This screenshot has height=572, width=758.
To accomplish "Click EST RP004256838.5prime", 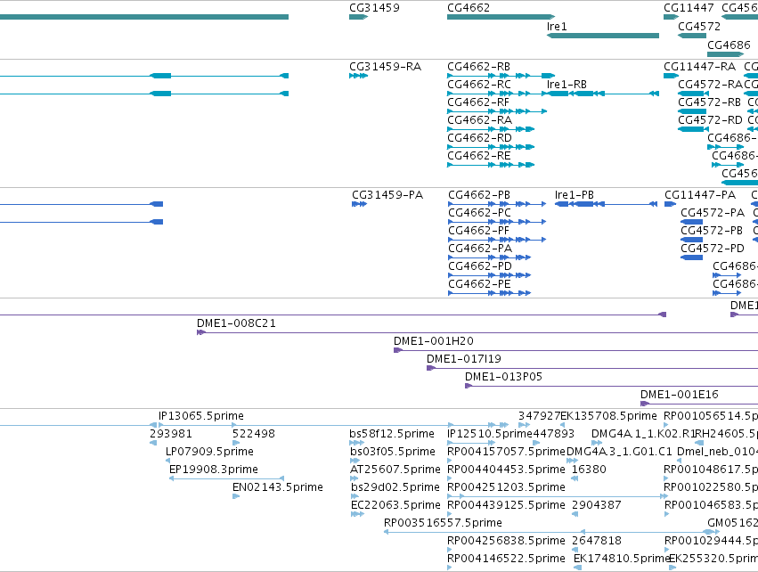I will (x=506, y=541).
